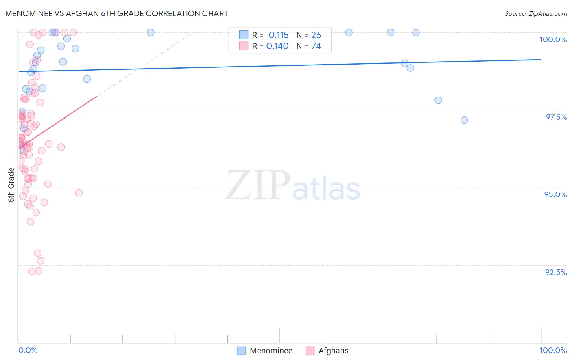Click the pink Afghans legend swatch at bottom
This screenshot has width=572, height=362.
point(310,351)
